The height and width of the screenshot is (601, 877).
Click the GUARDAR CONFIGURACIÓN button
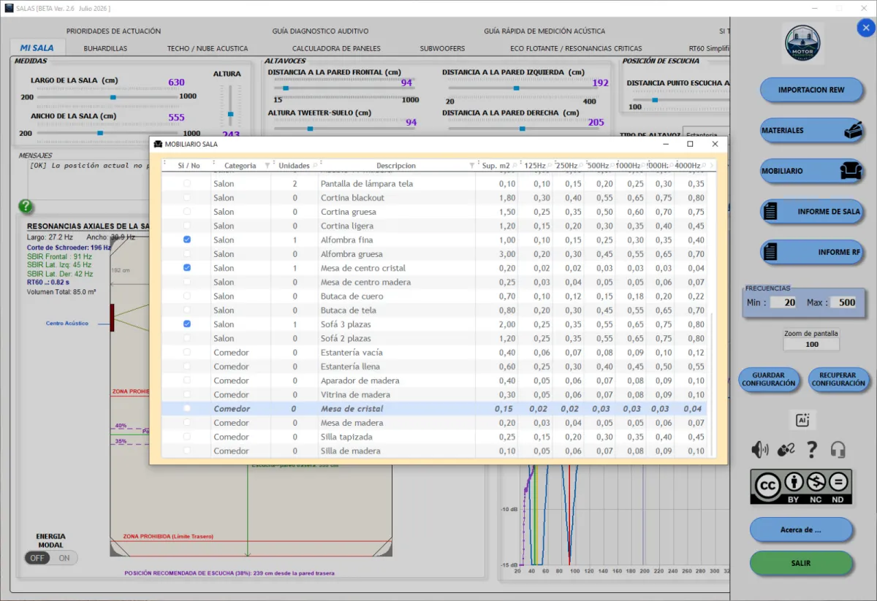click(x=768, y=379)
